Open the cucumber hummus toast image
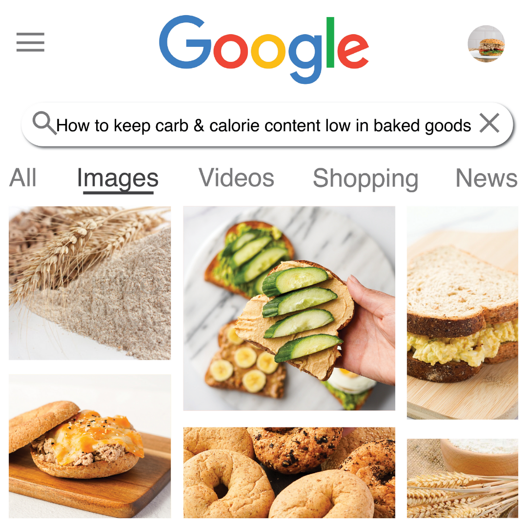527x527 pixels. 289,308
